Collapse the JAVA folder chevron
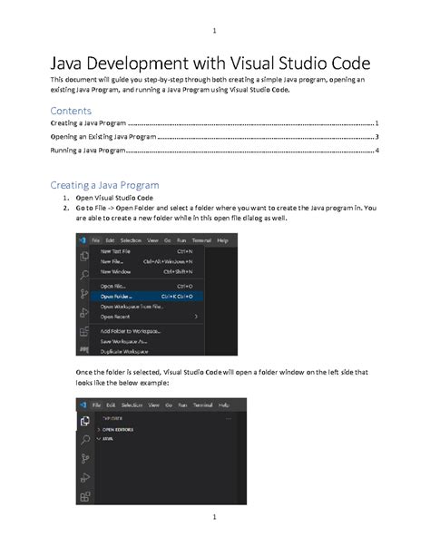The height and width of the screenshot is (556, 430). pos(99,439)
